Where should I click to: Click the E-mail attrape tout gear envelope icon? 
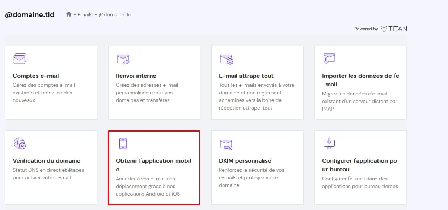tap(227, 59)
